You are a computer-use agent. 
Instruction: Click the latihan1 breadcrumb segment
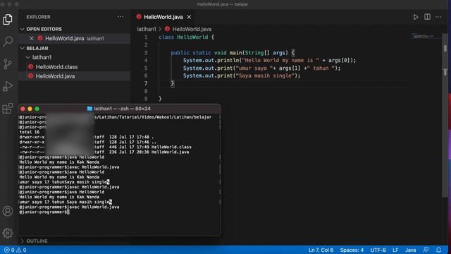[x=147, y=29]
